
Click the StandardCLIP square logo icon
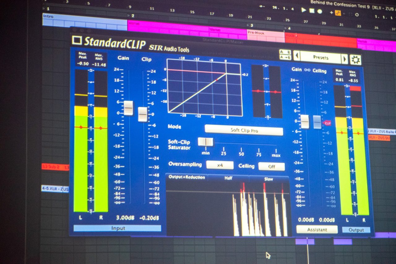pos(77,40)
